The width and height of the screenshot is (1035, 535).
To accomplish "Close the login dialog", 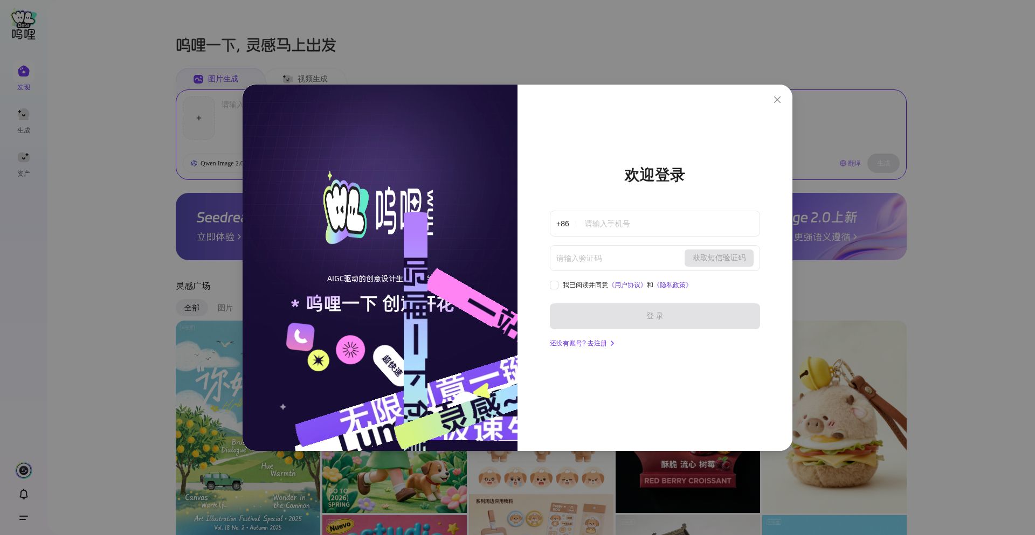I will point(777,100).
